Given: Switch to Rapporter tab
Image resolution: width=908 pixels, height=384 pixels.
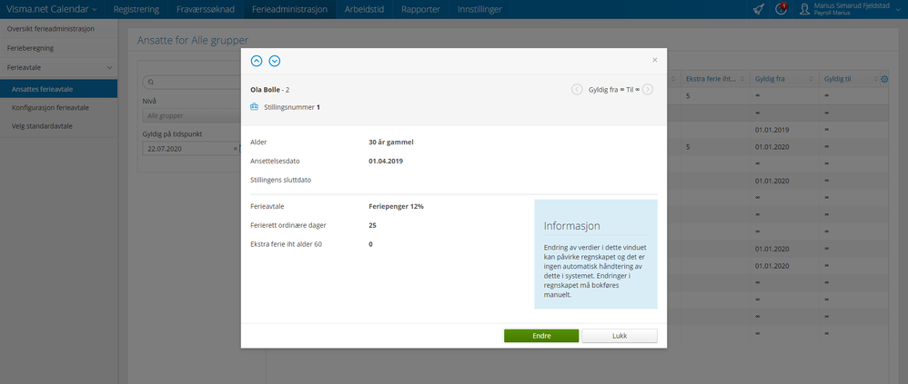Looking at the screenshot, I should (x=420, y=9).
